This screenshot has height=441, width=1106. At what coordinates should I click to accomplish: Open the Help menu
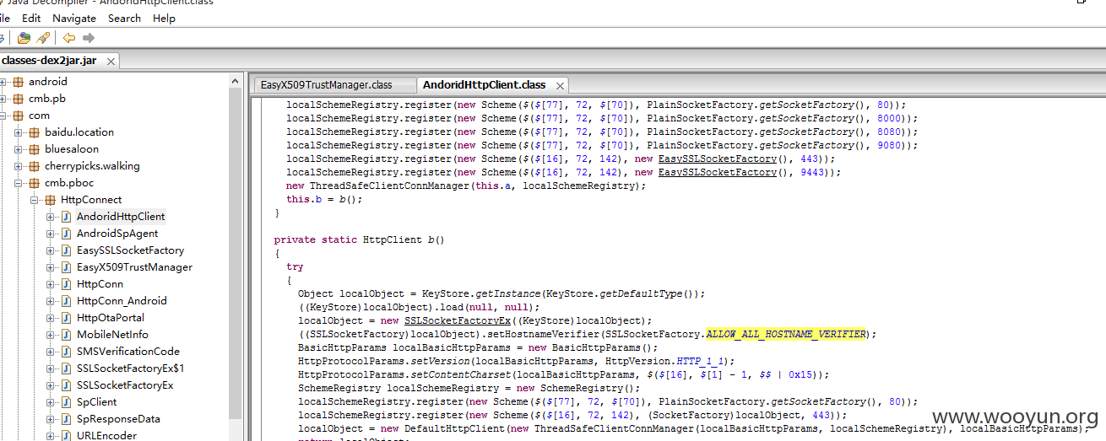[x=164, y=18]
